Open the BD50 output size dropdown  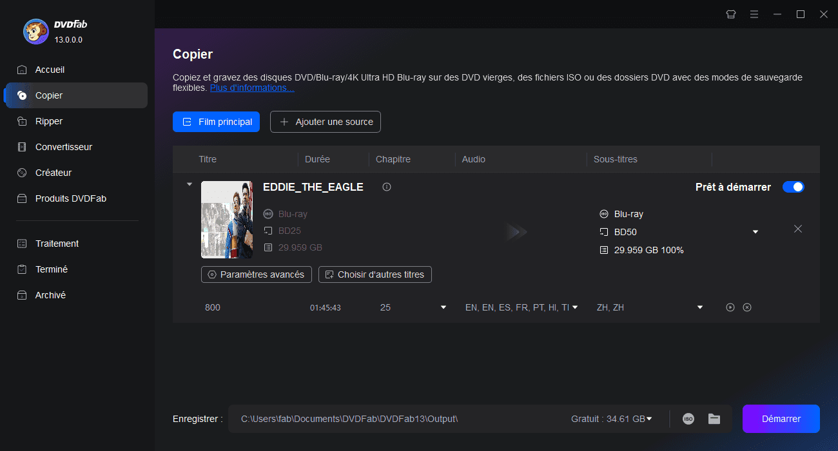pyautogui.click(x=755, y=232)
